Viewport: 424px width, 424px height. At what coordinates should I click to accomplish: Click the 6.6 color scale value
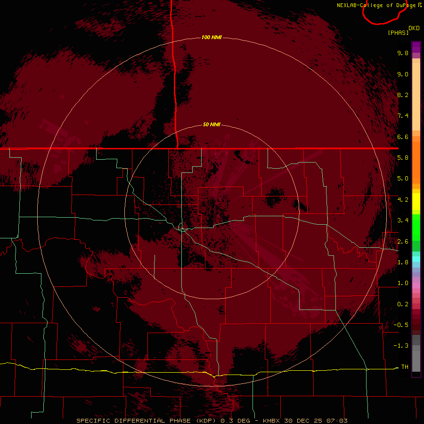pos(403,137)
